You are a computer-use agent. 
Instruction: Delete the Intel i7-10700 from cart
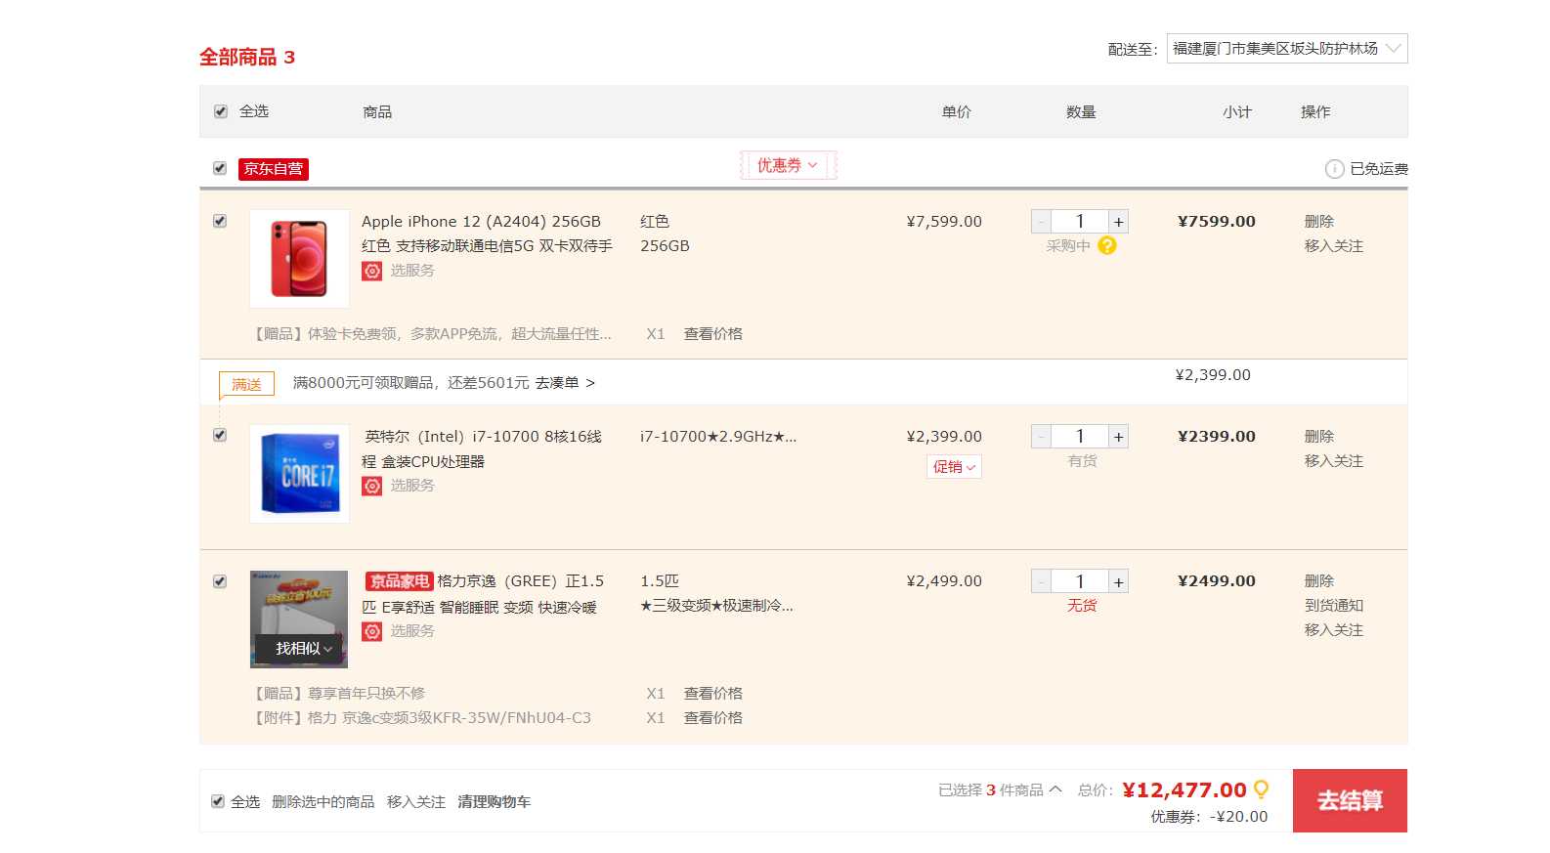[1319, 437]
